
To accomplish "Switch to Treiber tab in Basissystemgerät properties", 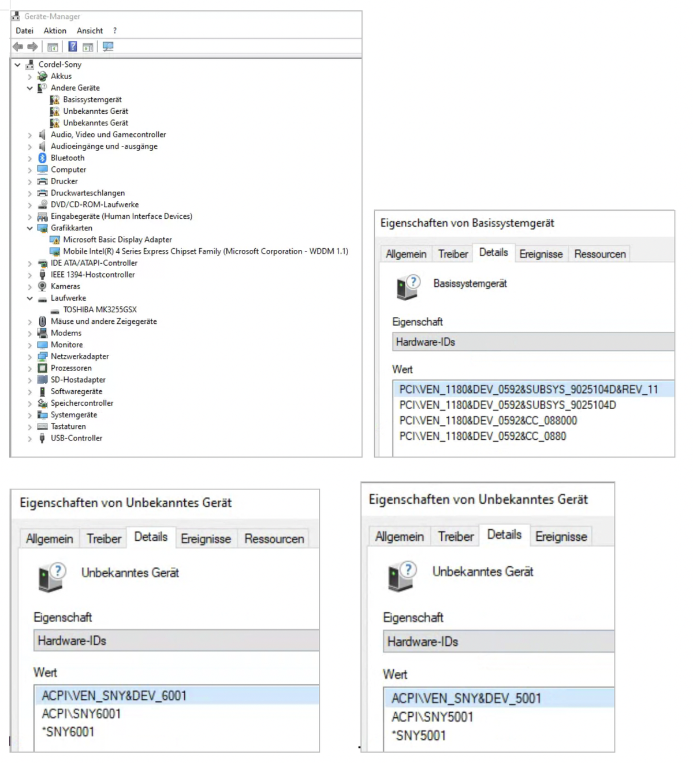I will [x=453, y=254].
